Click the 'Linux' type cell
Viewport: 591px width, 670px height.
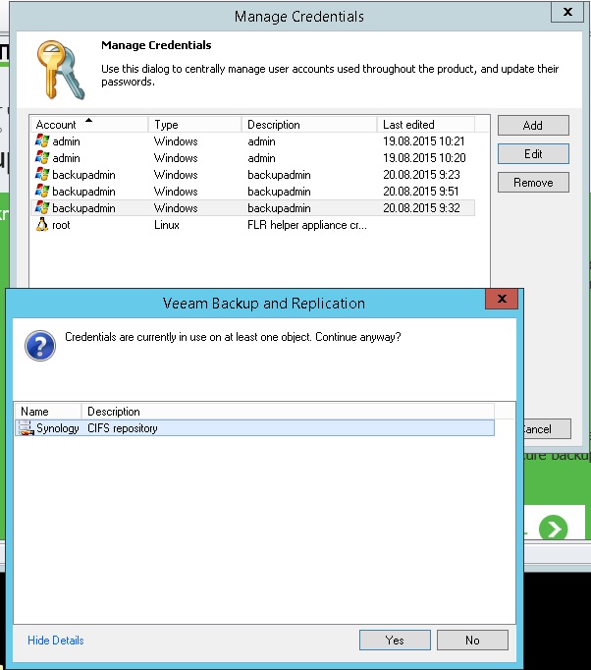tap(167, 225)
